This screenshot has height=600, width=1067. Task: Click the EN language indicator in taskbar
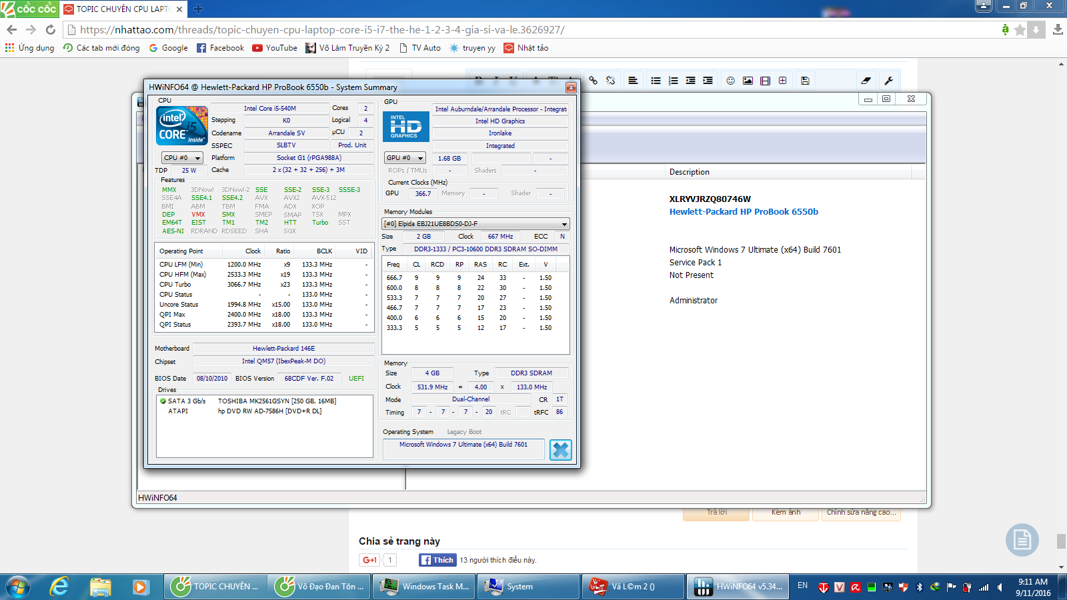[x=802, y=586]
